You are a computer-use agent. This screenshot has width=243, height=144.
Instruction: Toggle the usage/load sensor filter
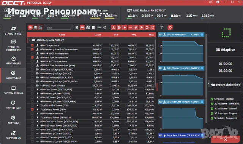pyautogui.click(x=147, y=27)
